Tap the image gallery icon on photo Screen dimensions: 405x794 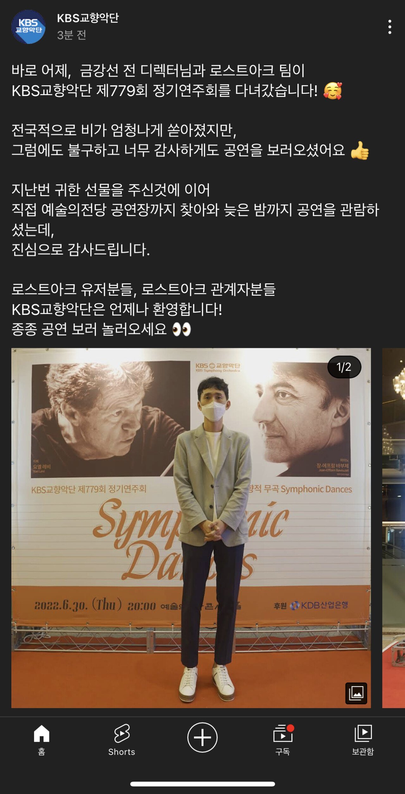(356, 693)
